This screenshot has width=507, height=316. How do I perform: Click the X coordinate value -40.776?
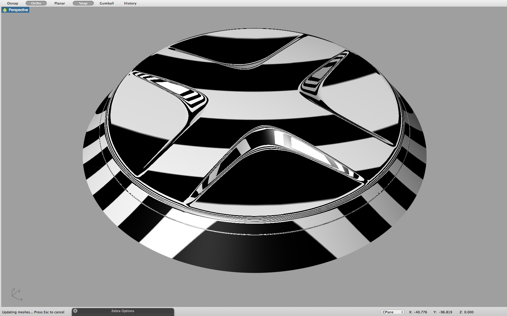tap(420, 312)
